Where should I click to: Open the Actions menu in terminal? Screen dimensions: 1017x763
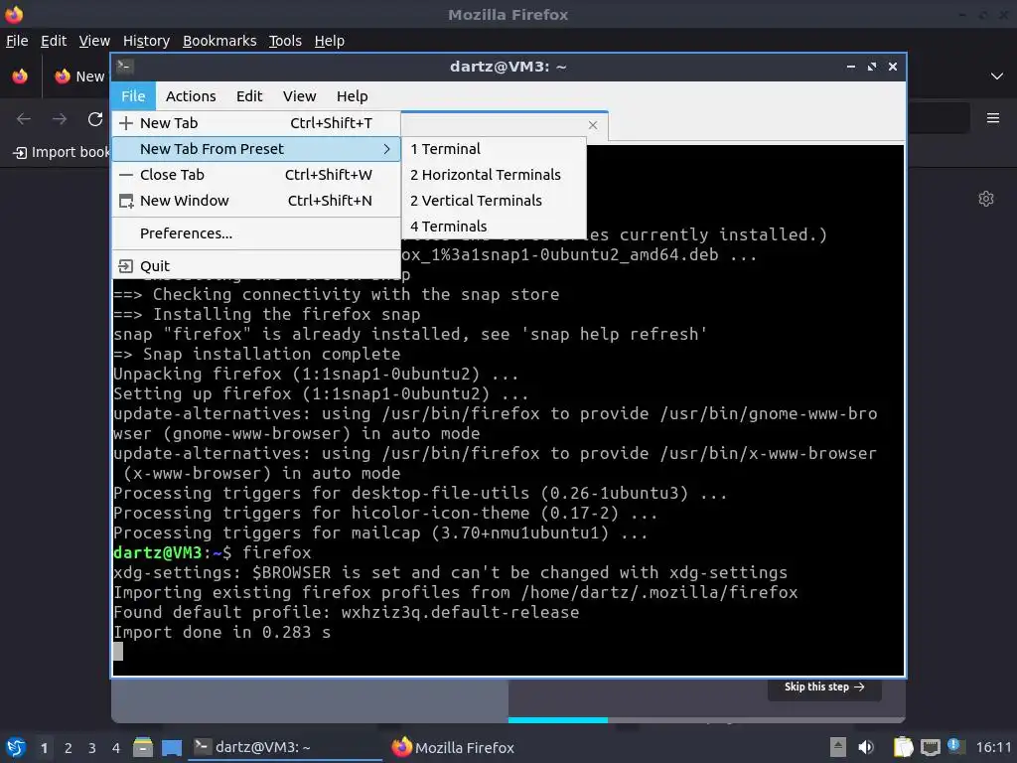(191, 96)
